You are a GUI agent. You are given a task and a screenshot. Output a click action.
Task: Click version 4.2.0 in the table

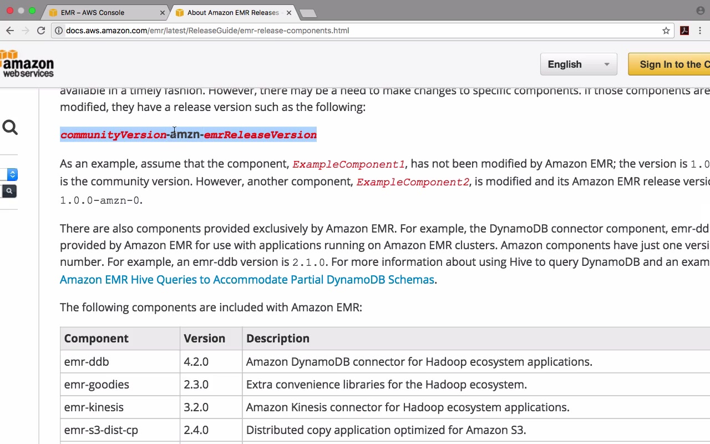[196, 362]
